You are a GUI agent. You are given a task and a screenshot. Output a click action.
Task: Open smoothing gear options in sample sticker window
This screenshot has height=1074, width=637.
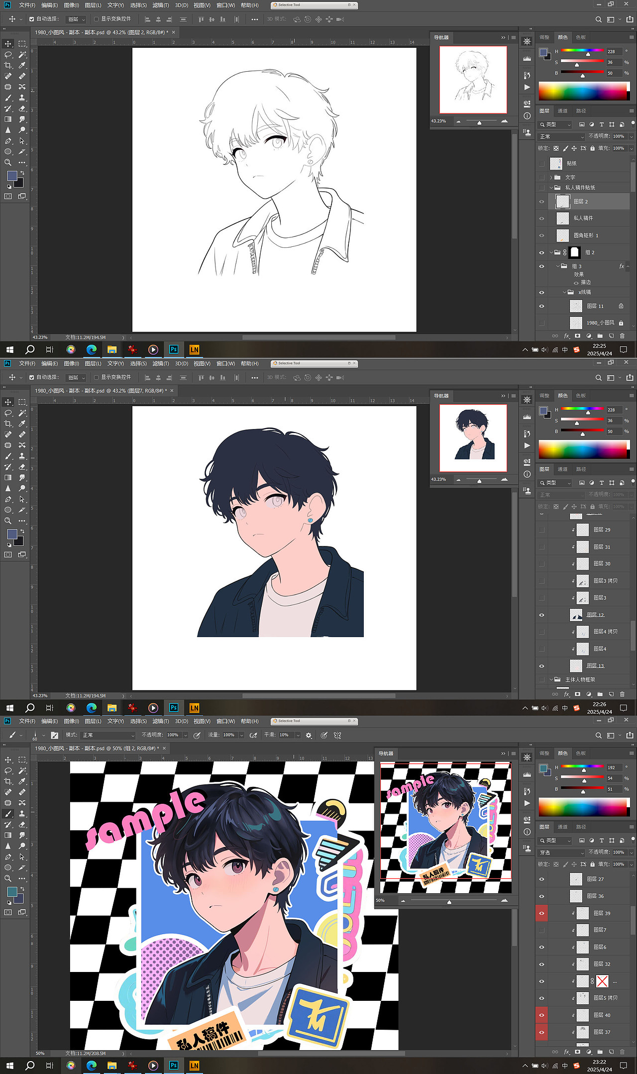coord(309,735)
